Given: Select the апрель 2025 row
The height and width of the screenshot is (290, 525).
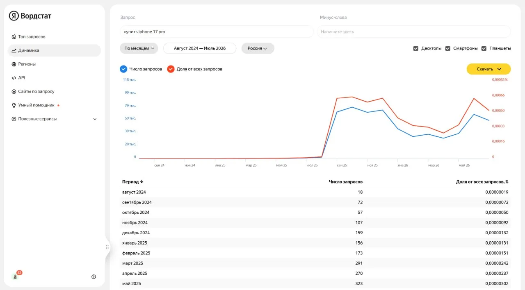Looking at the screenshot, I should (x=315, y=274).
